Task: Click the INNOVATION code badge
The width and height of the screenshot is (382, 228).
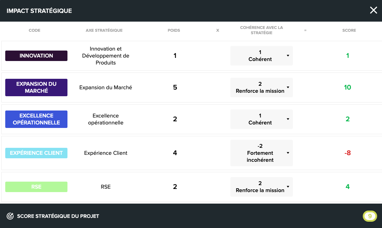Action: click(x=36, y=56)
